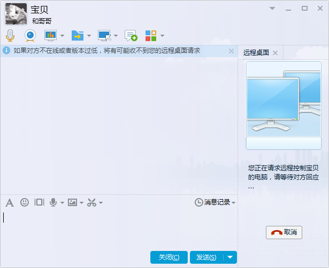Open the dropdown arrow next to send-picture icon
329x268 pixels.
click(x=81, y=203)
